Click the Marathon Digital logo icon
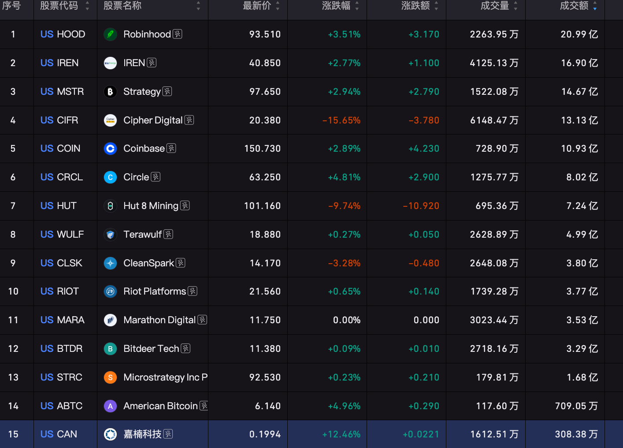Image resolution: width=623 pixels, height=448 pixels. [x=110, y=320]
